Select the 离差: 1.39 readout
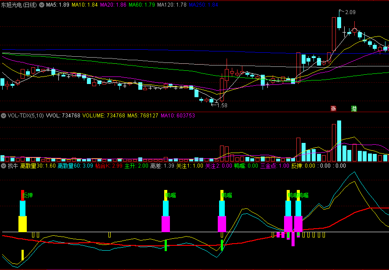This screenshot has height=270, width=389. click(162, 166)
